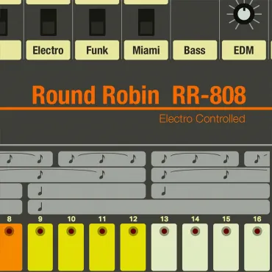This screenshot has height=272, width=272.
Task: Toggle step 9 yellow pad
Action: tap(40, 247)
